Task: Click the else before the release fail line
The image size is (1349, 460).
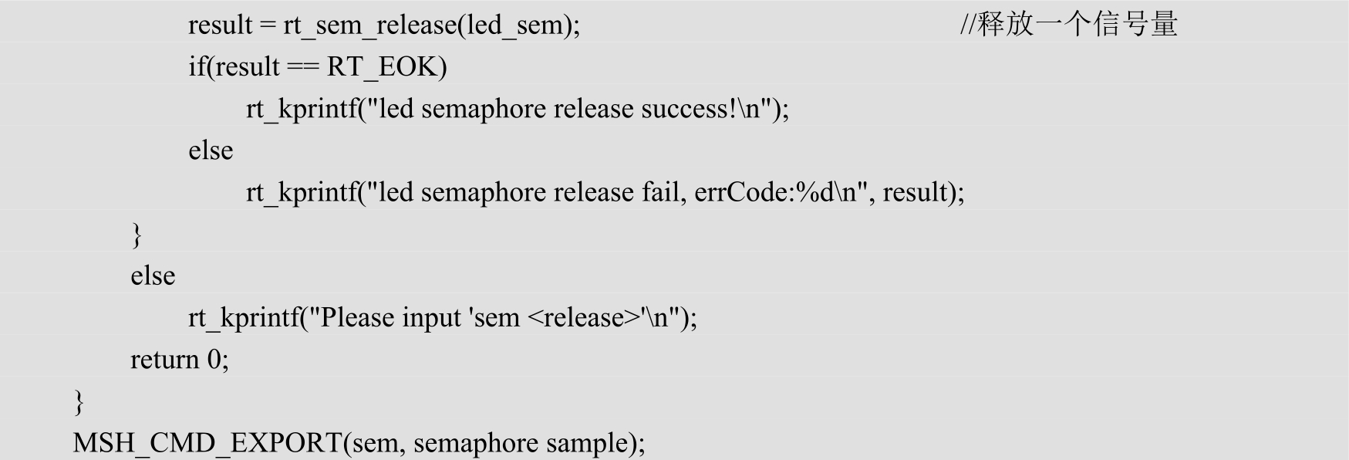Action: coord(211,151)
